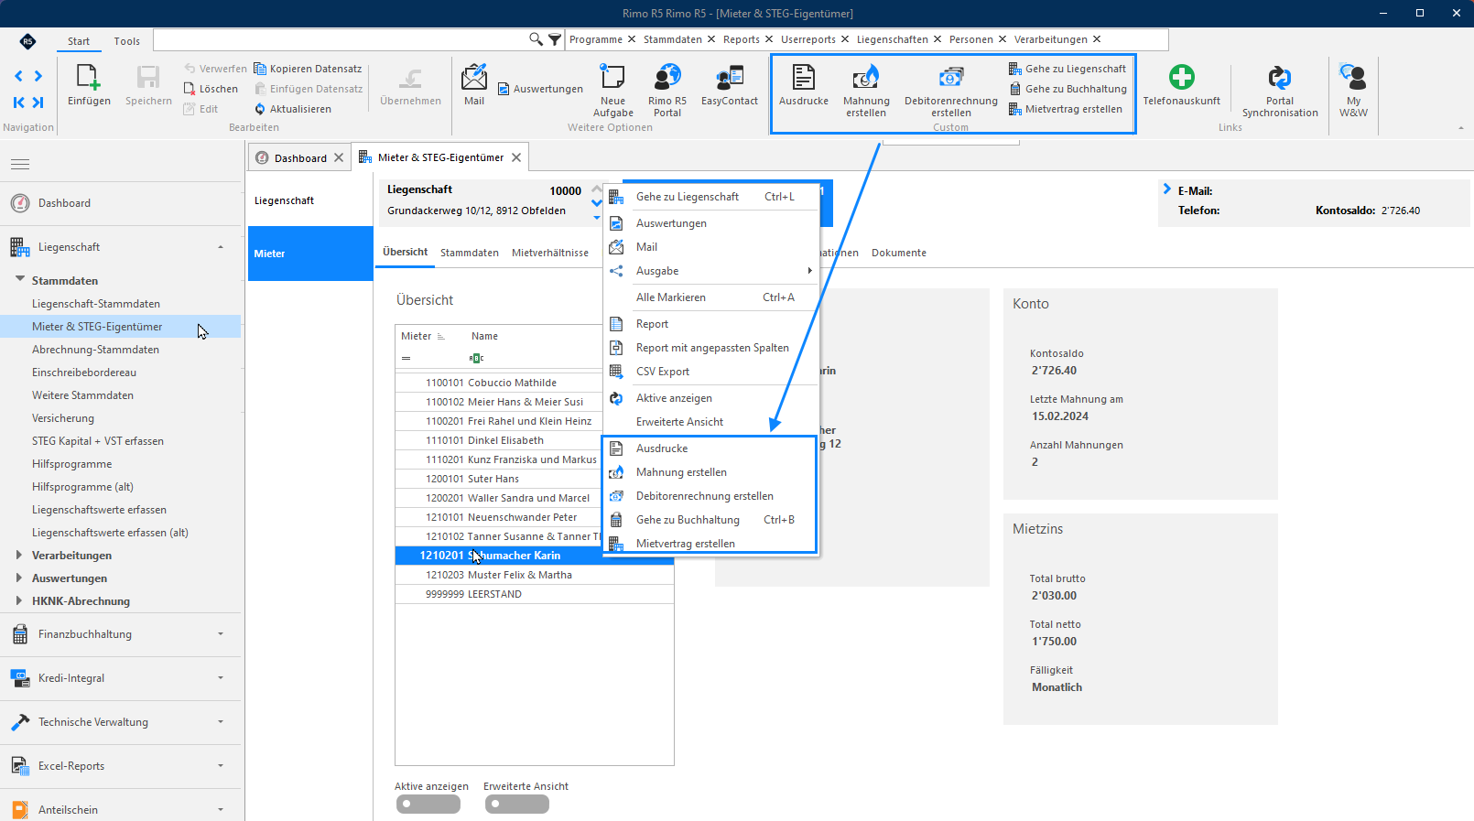Select row Muster Felix & Martha

535,575
